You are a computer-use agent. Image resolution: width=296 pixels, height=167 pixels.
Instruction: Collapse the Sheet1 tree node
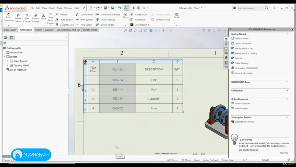pyautogui.click(x=4, y=57)
